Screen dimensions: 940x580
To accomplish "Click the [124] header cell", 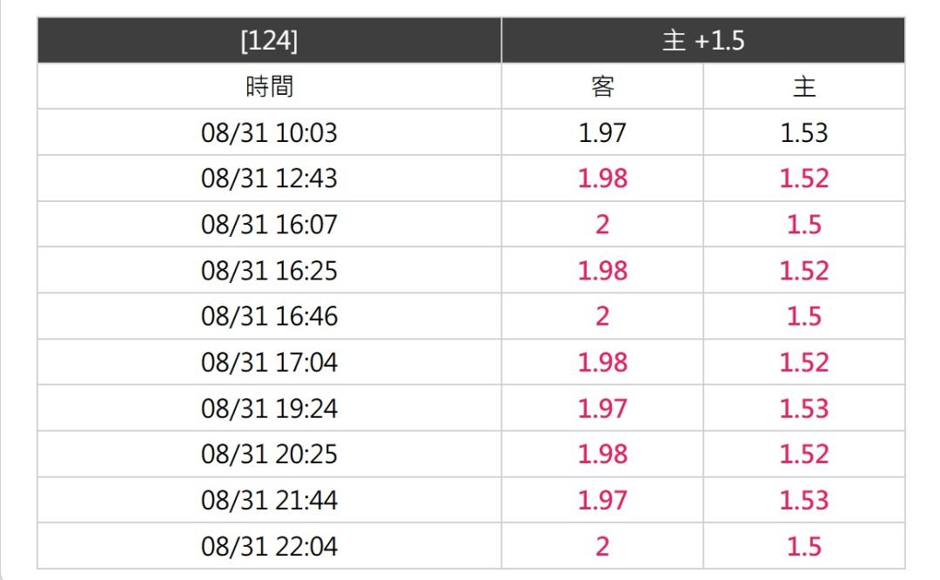I will click(x=269, y=40).
